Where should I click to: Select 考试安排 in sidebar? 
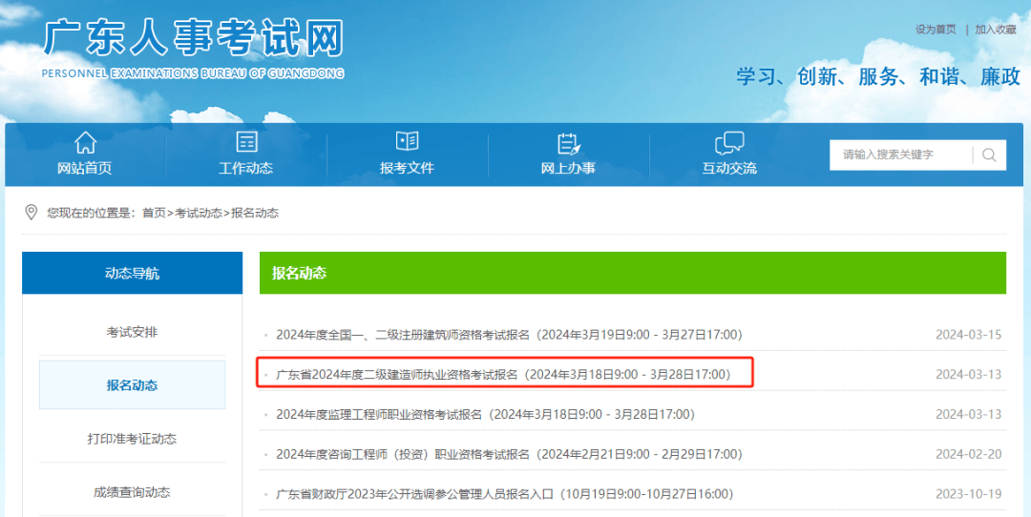(132, 332)
